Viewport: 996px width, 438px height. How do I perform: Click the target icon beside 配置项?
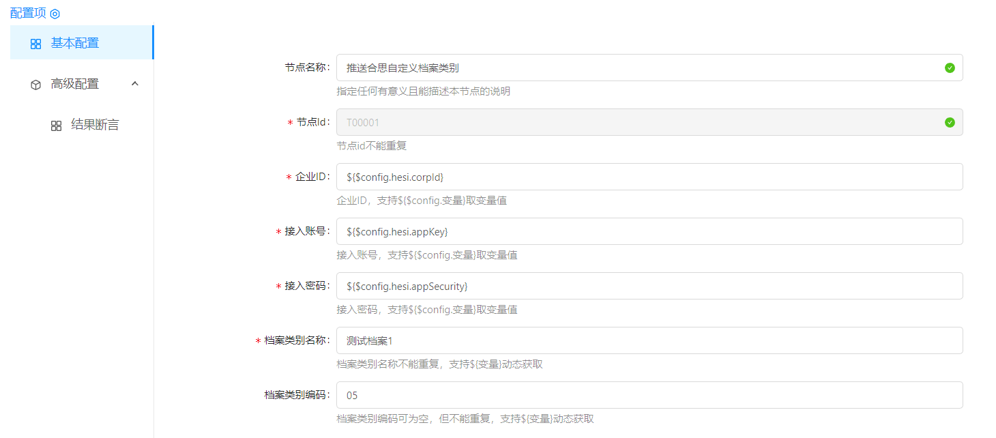[x=55, y=14]
